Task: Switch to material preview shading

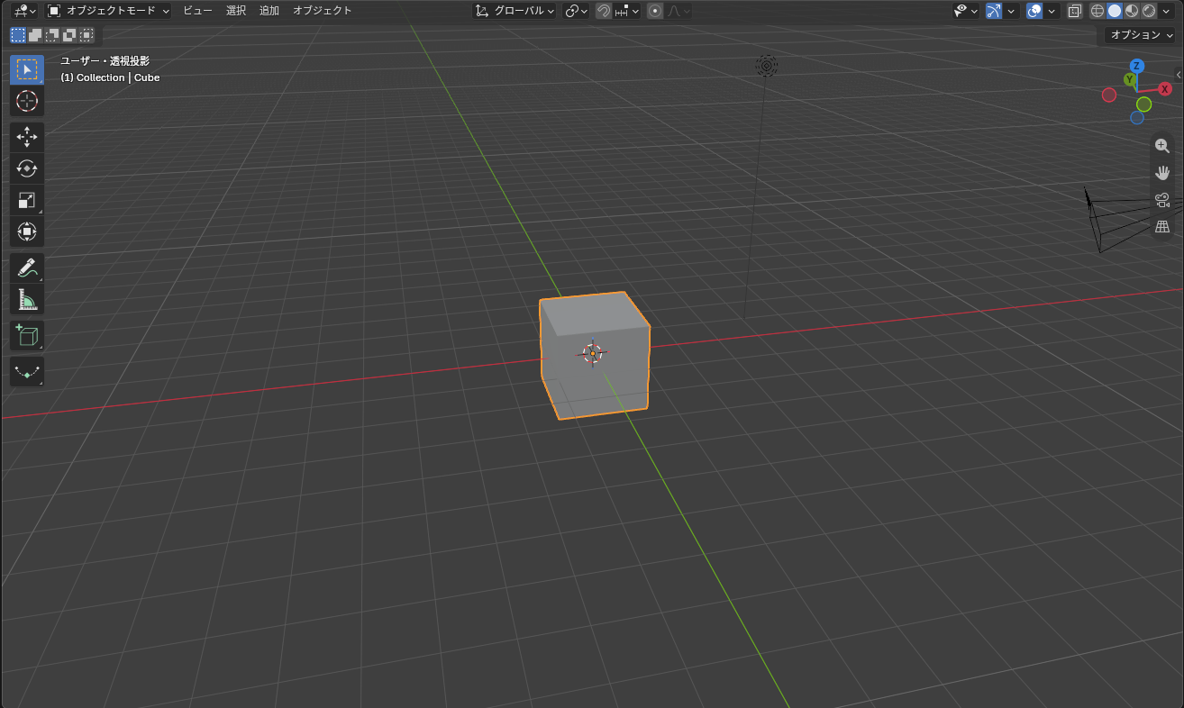Action: pyautogui.click(x=1132, y=11)
